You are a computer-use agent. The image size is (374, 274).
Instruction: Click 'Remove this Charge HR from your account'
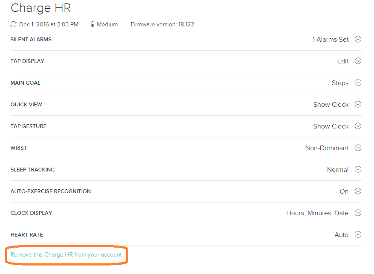click(x=66, y=255)
